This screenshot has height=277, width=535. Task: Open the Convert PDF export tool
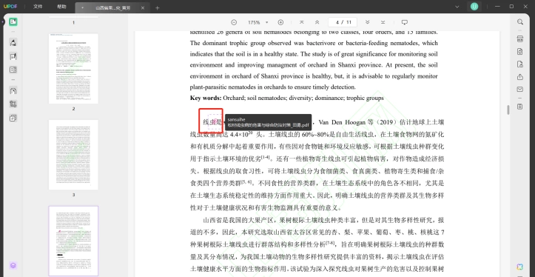[x=520, y=52]
